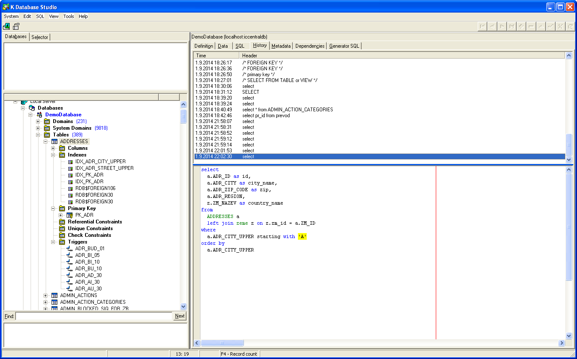Viewport: 577px width, 359px height.
Task: Switch to the Metadata tab
Action: [x=281, y=46]
